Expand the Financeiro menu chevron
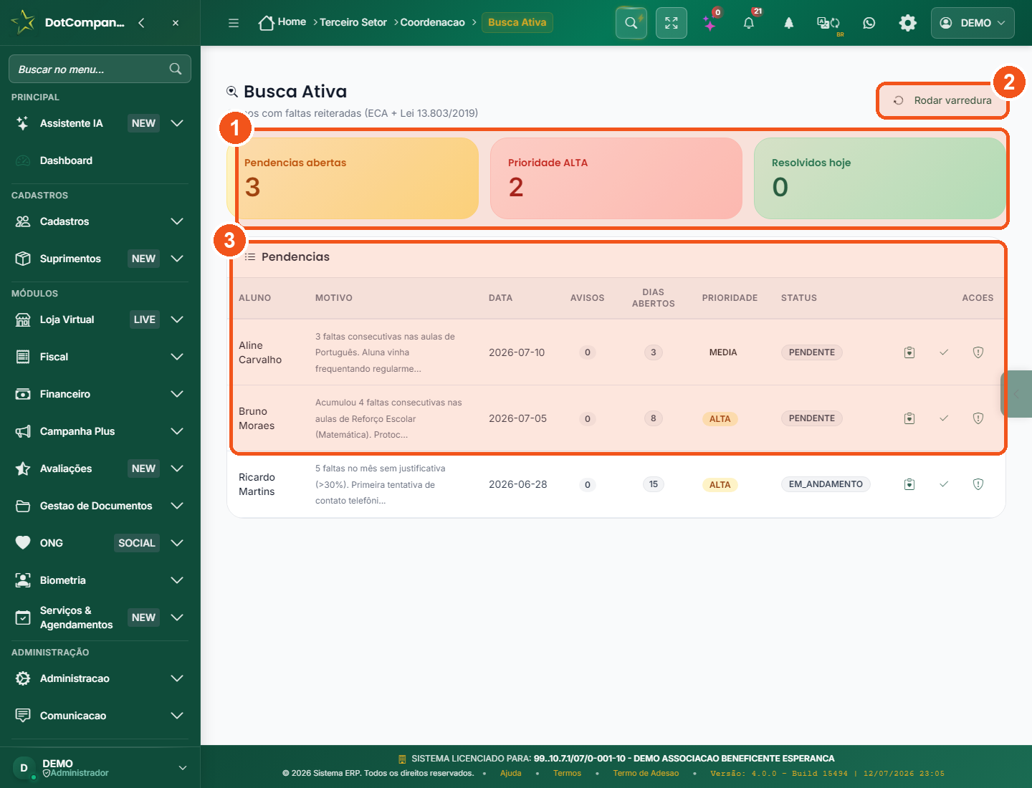Viewport: 1032px width, 788px height. coord(177,394)
